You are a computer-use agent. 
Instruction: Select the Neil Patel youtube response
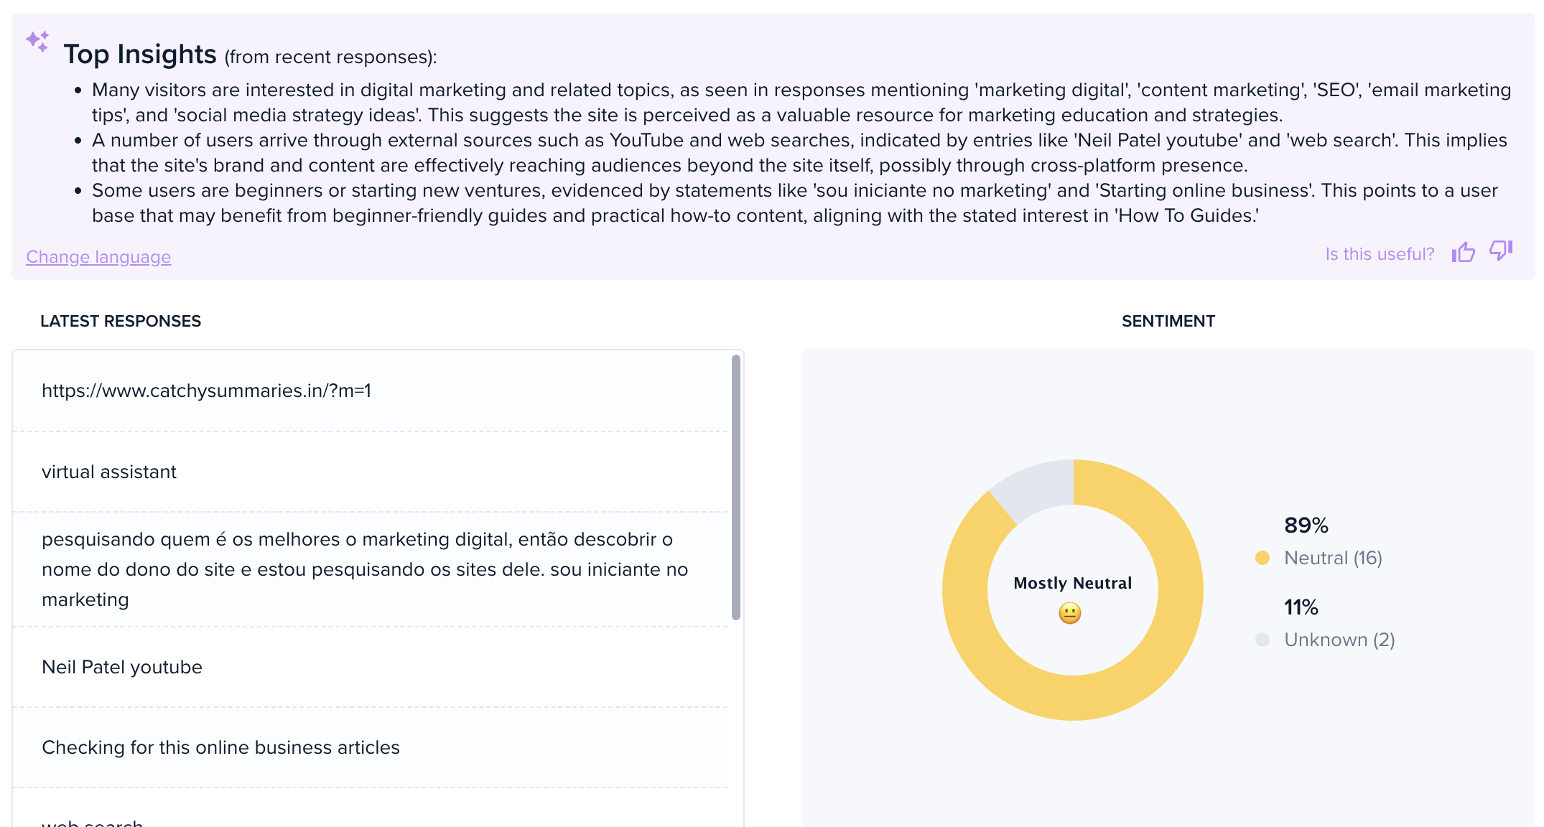click(x=121, y=667)
